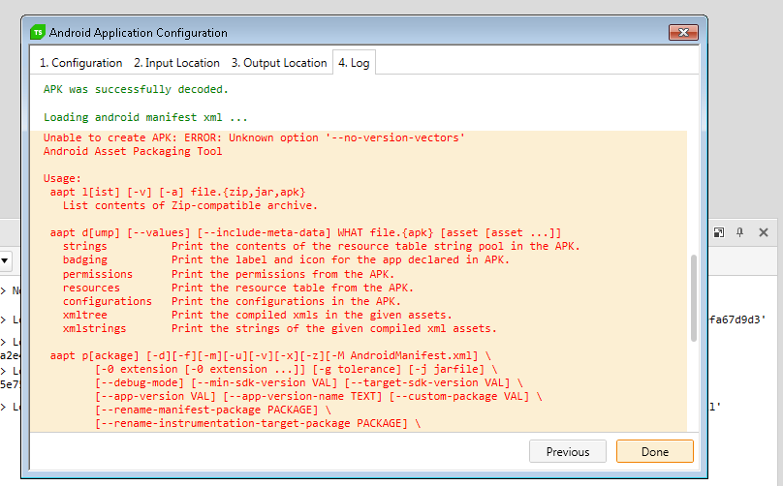The width and height of the screenshot is (783, 486).
Task: Close the background panel with X icon
Action: pos(764,232)
